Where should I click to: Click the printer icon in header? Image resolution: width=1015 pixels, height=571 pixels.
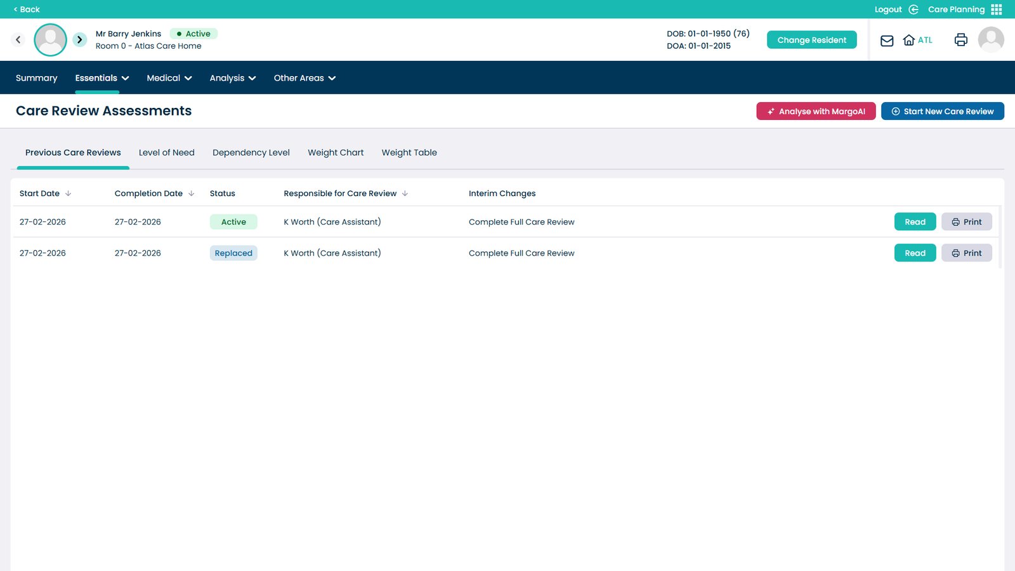(960, 40)
